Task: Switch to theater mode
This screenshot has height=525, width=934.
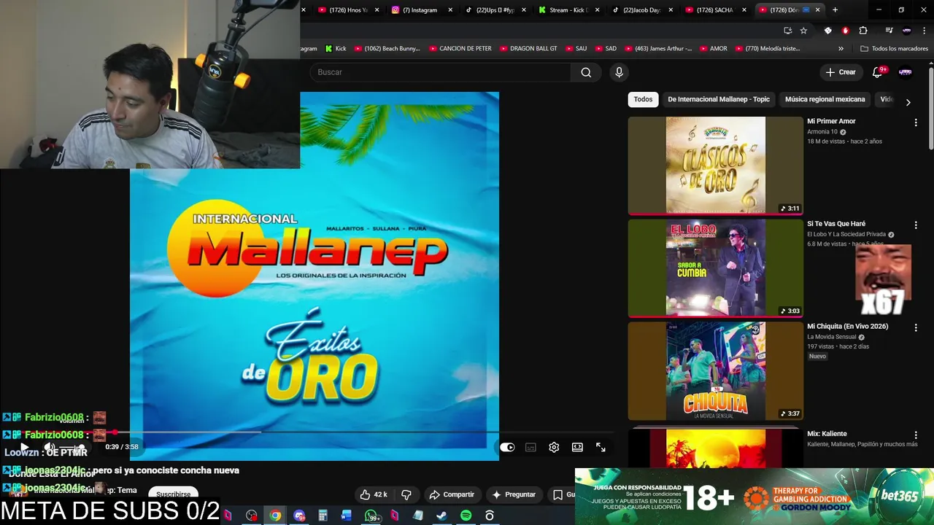Action: 577,447
